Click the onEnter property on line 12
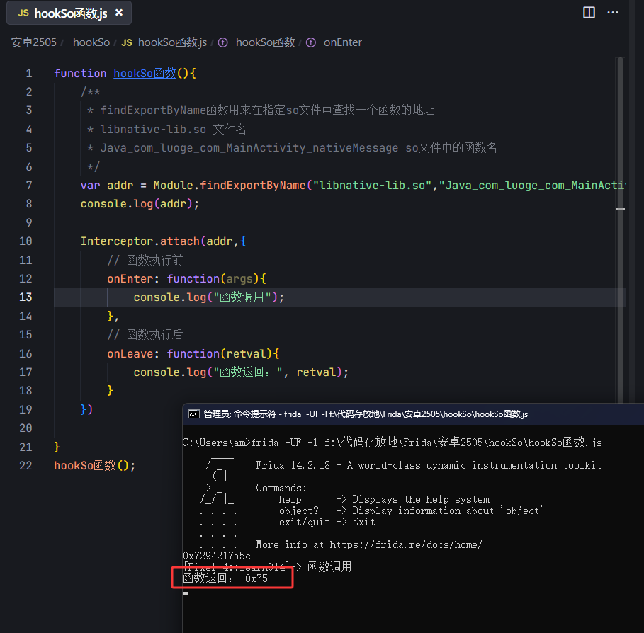Image resolution: width=644 pixels, height=633 pixels. tap(130, 279)
